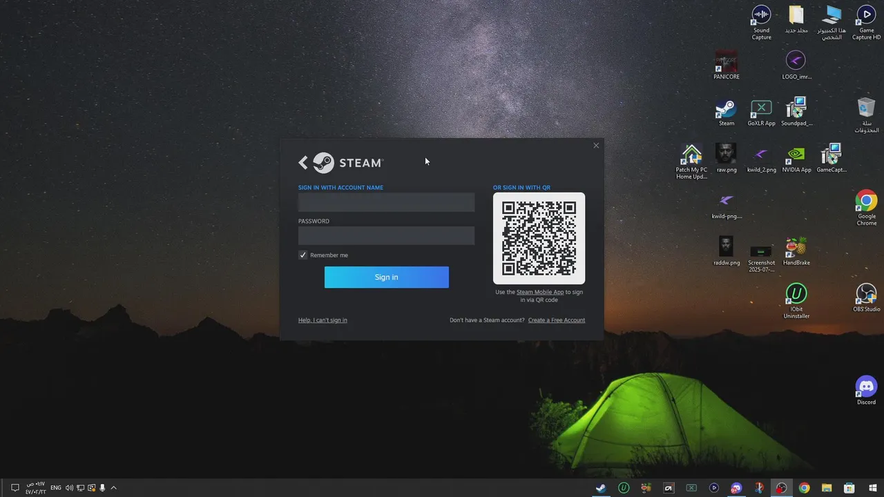The width and height of the screenshot is (884, 497).
Task: Select the Game Capture HD desktop icon
Action: coord(866,23)
